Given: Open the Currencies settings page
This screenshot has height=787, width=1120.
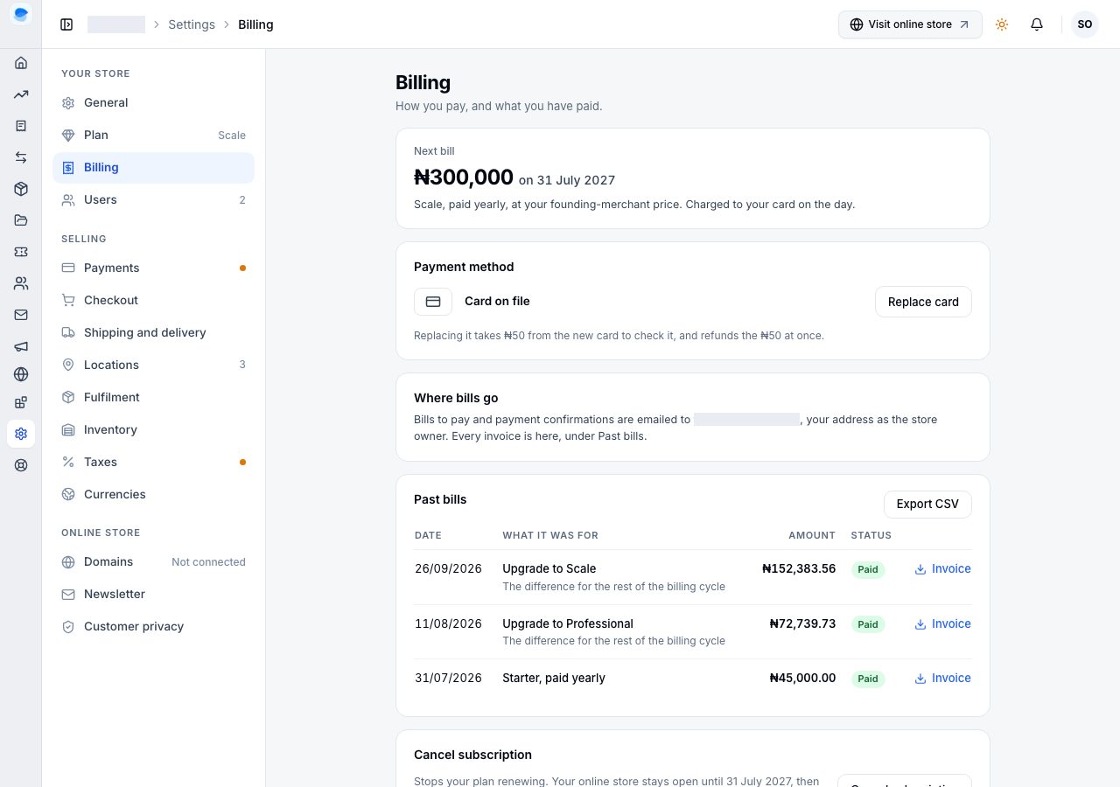Looking at the screenshot, I should [x=153, y=495].
